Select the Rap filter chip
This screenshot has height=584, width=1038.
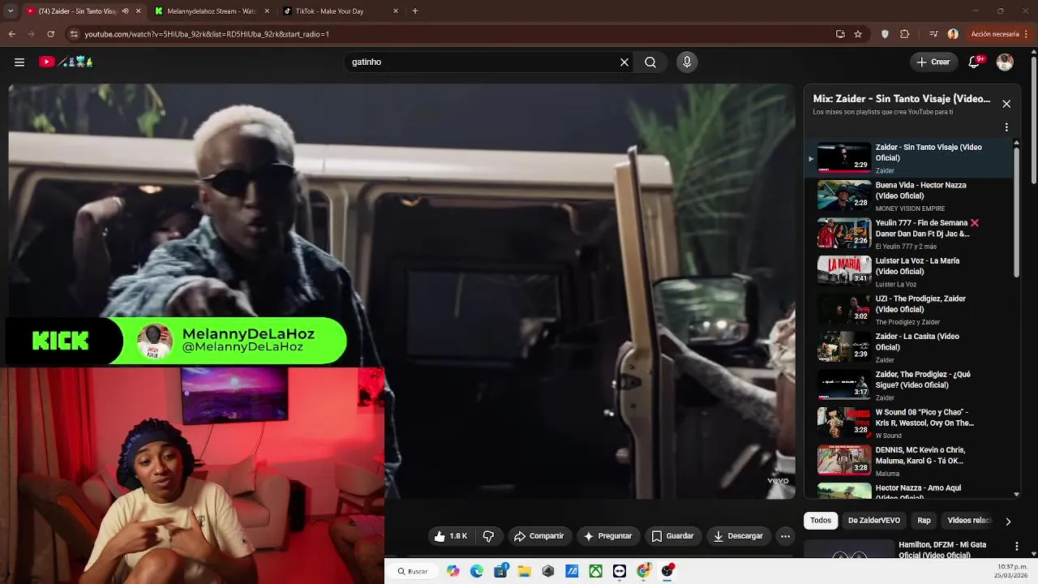tap(924, 521)
